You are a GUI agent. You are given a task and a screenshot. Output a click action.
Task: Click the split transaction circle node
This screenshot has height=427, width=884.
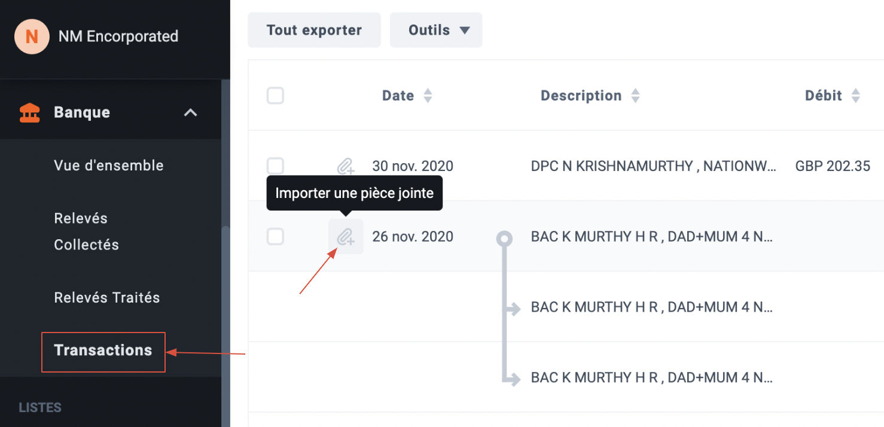pos(505,239)
